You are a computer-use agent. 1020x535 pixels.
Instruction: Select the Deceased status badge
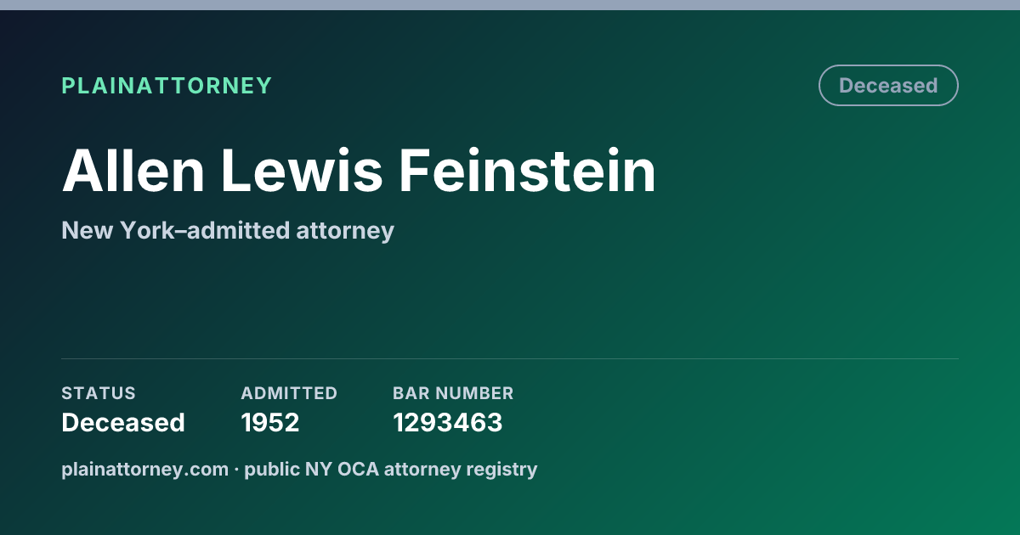(888, 86)
